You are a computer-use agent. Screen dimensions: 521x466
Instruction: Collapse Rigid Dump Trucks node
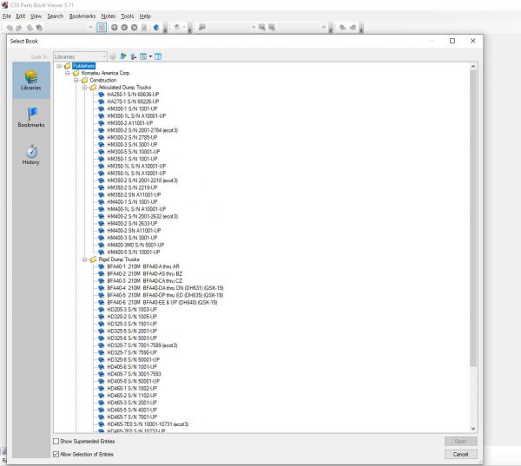[85, 259]
